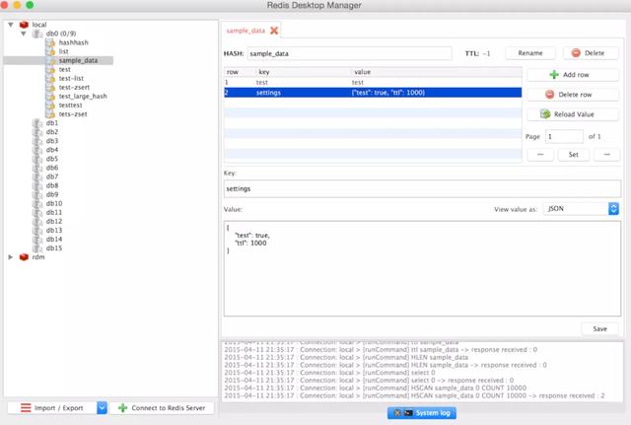Click the rdm server icon

pyautogui.click(x=24, y=257)
